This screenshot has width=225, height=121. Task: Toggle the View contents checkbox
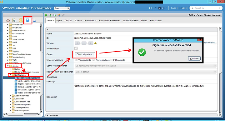pos(76,60)
